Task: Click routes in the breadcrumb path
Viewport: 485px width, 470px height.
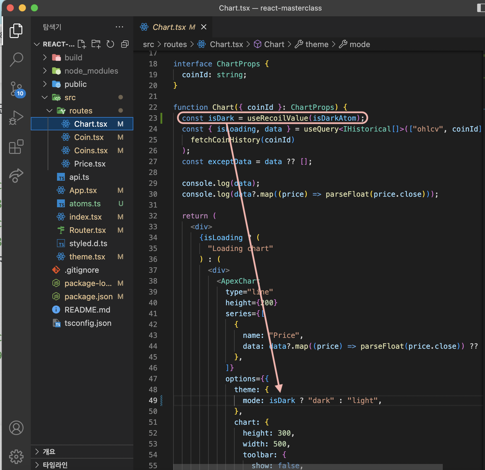Action: click(x=175, y=44)
